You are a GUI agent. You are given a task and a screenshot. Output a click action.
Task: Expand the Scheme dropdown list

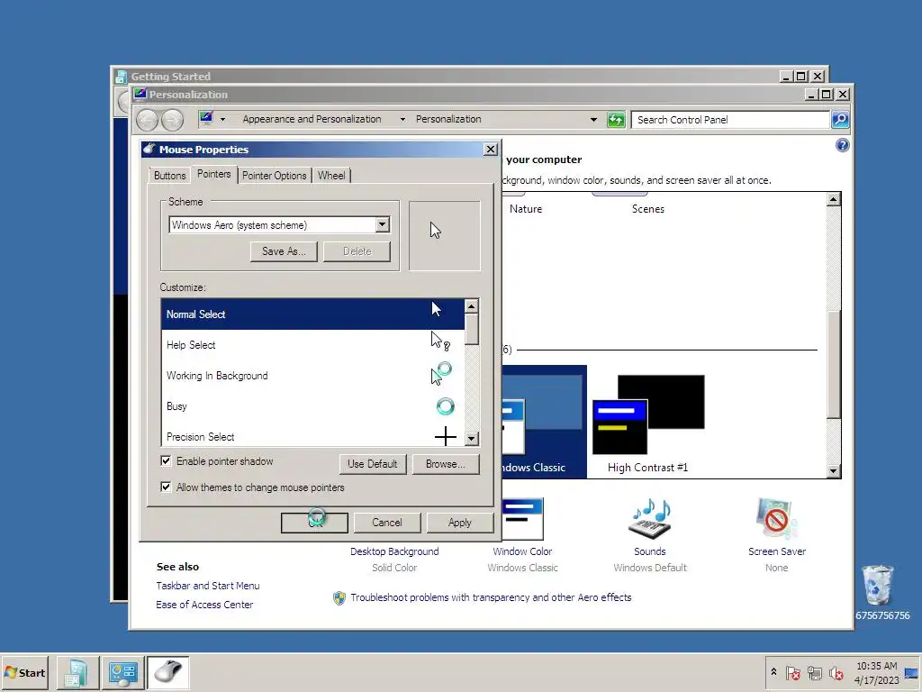coord(382,224)
